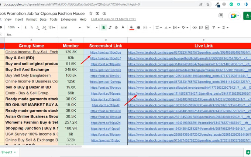Image resolution: width=251 pixels, height=157 pixels.
Task: Open text colour picker
Action: [x=123, y=27]
